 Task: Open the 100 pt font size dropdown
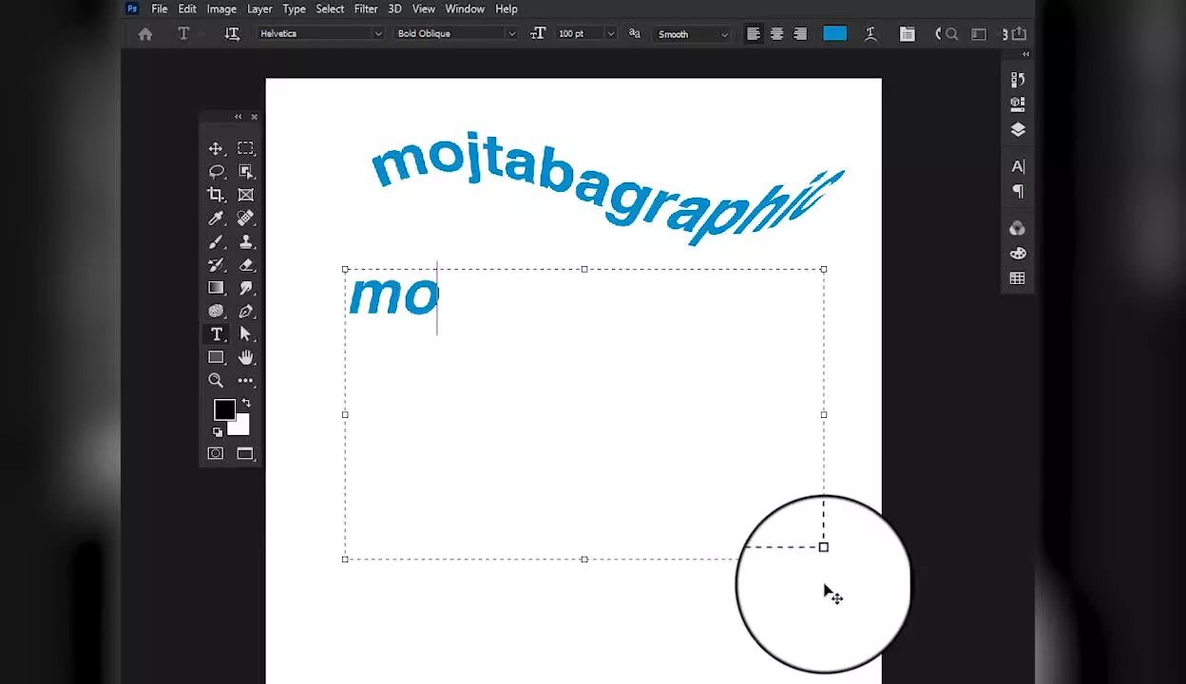[610, 34]
